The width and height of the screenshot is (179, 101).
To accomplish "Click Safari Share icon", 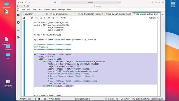I will (156, 3).
